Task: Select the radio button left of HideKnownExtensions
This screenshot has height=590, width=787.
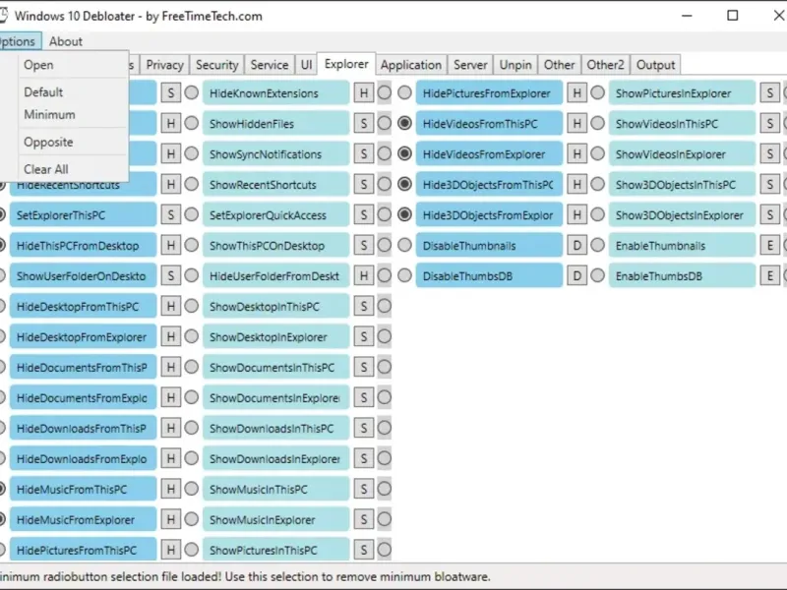Action: coord(191,92)
